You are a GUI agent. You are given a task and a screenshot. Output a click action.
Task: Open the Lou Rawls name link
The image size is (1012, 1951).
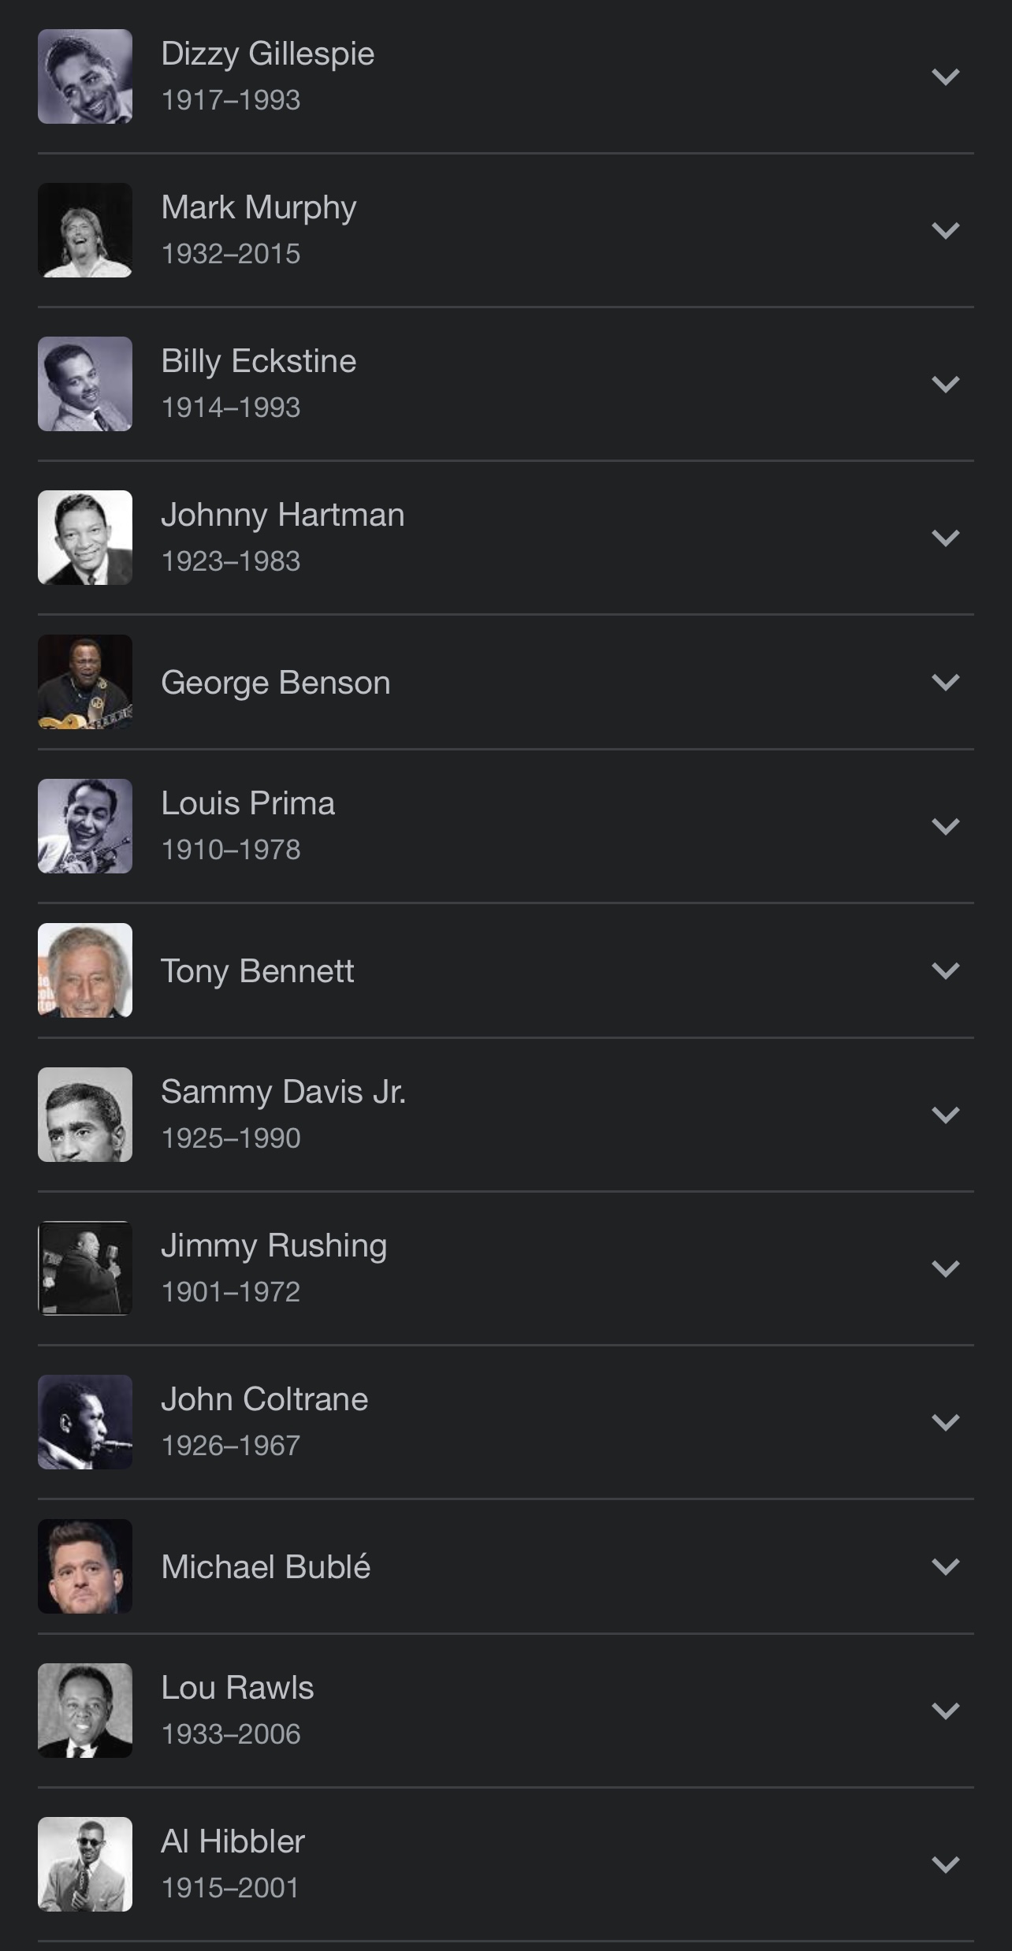tap(237, 1688)
